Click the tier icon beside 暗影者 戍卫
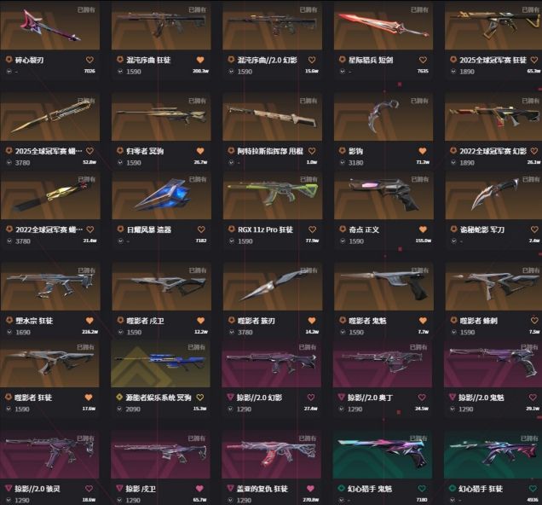The image size is (542, 505). tap(120, 320)
